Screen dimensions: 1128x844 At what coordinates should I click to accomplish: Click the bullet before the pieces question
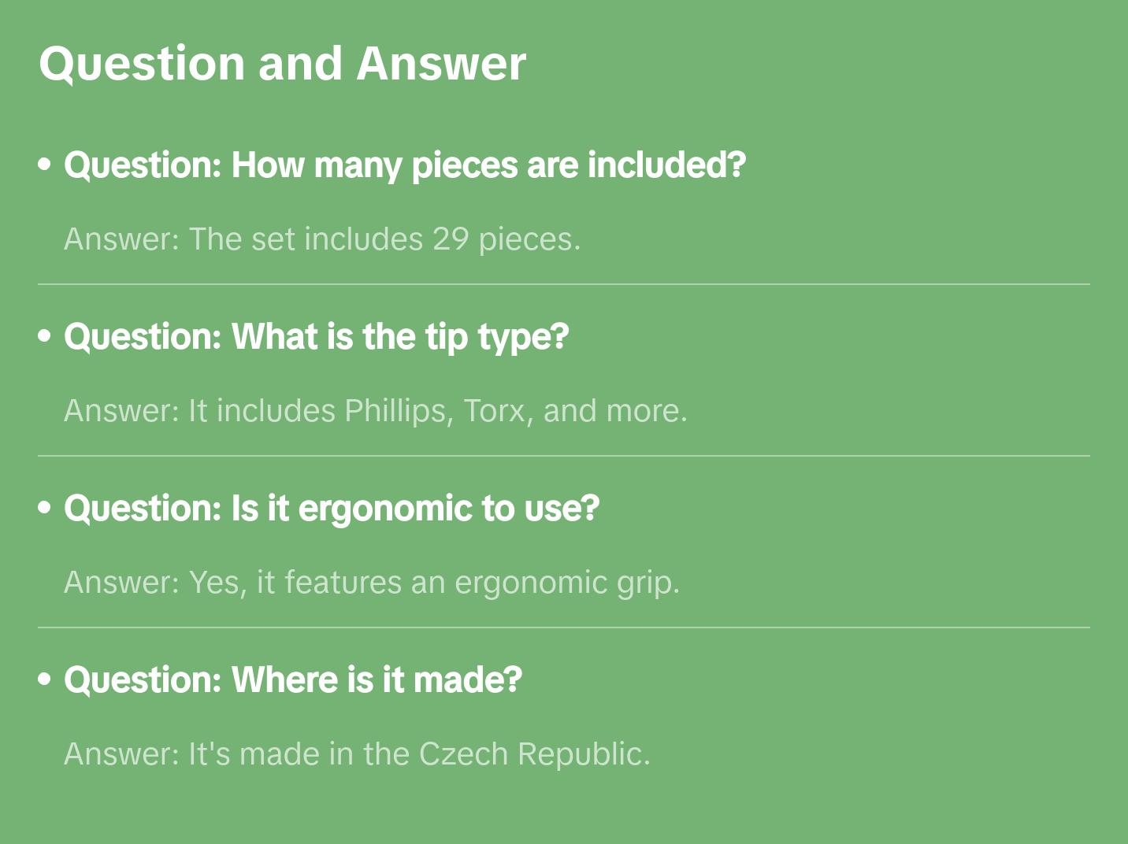pyautogui.click(x=45, y=165)
